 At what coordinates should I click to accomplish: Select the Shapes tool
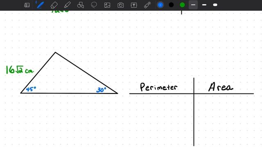click(x=80, y=5)
